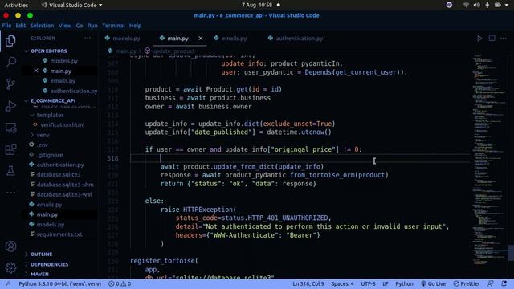Screen dimensions: 514x289
Task: Open the File menu
Action: (6, 26)
